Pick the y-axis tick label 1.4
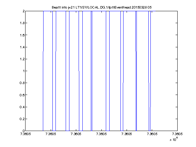 (22, 47)
